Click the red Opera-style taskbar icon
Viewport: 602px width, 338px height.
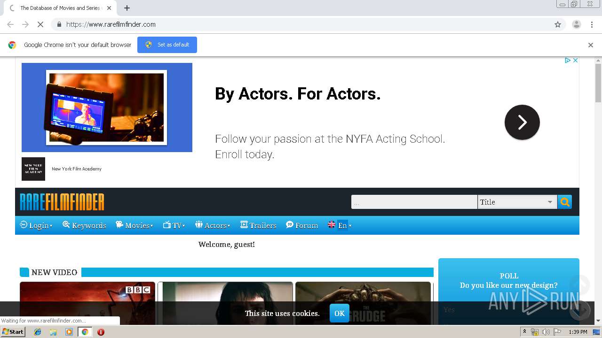(101, 332)
